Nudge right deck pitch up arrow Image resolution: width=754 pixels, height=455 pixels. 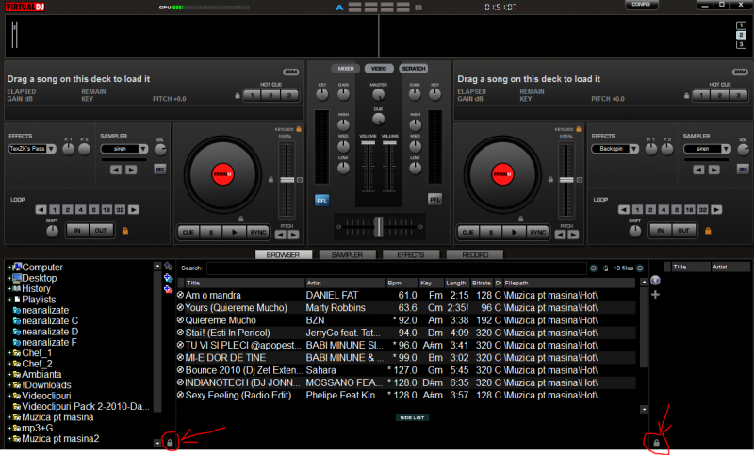click(573, 235)
